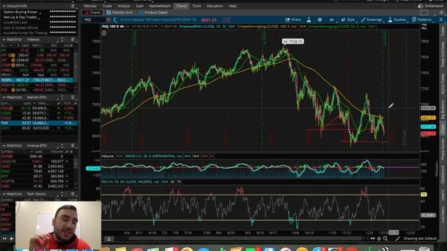Switch to the Scan tab
Screen dimensions: 447x251
[x=140, y=6]
